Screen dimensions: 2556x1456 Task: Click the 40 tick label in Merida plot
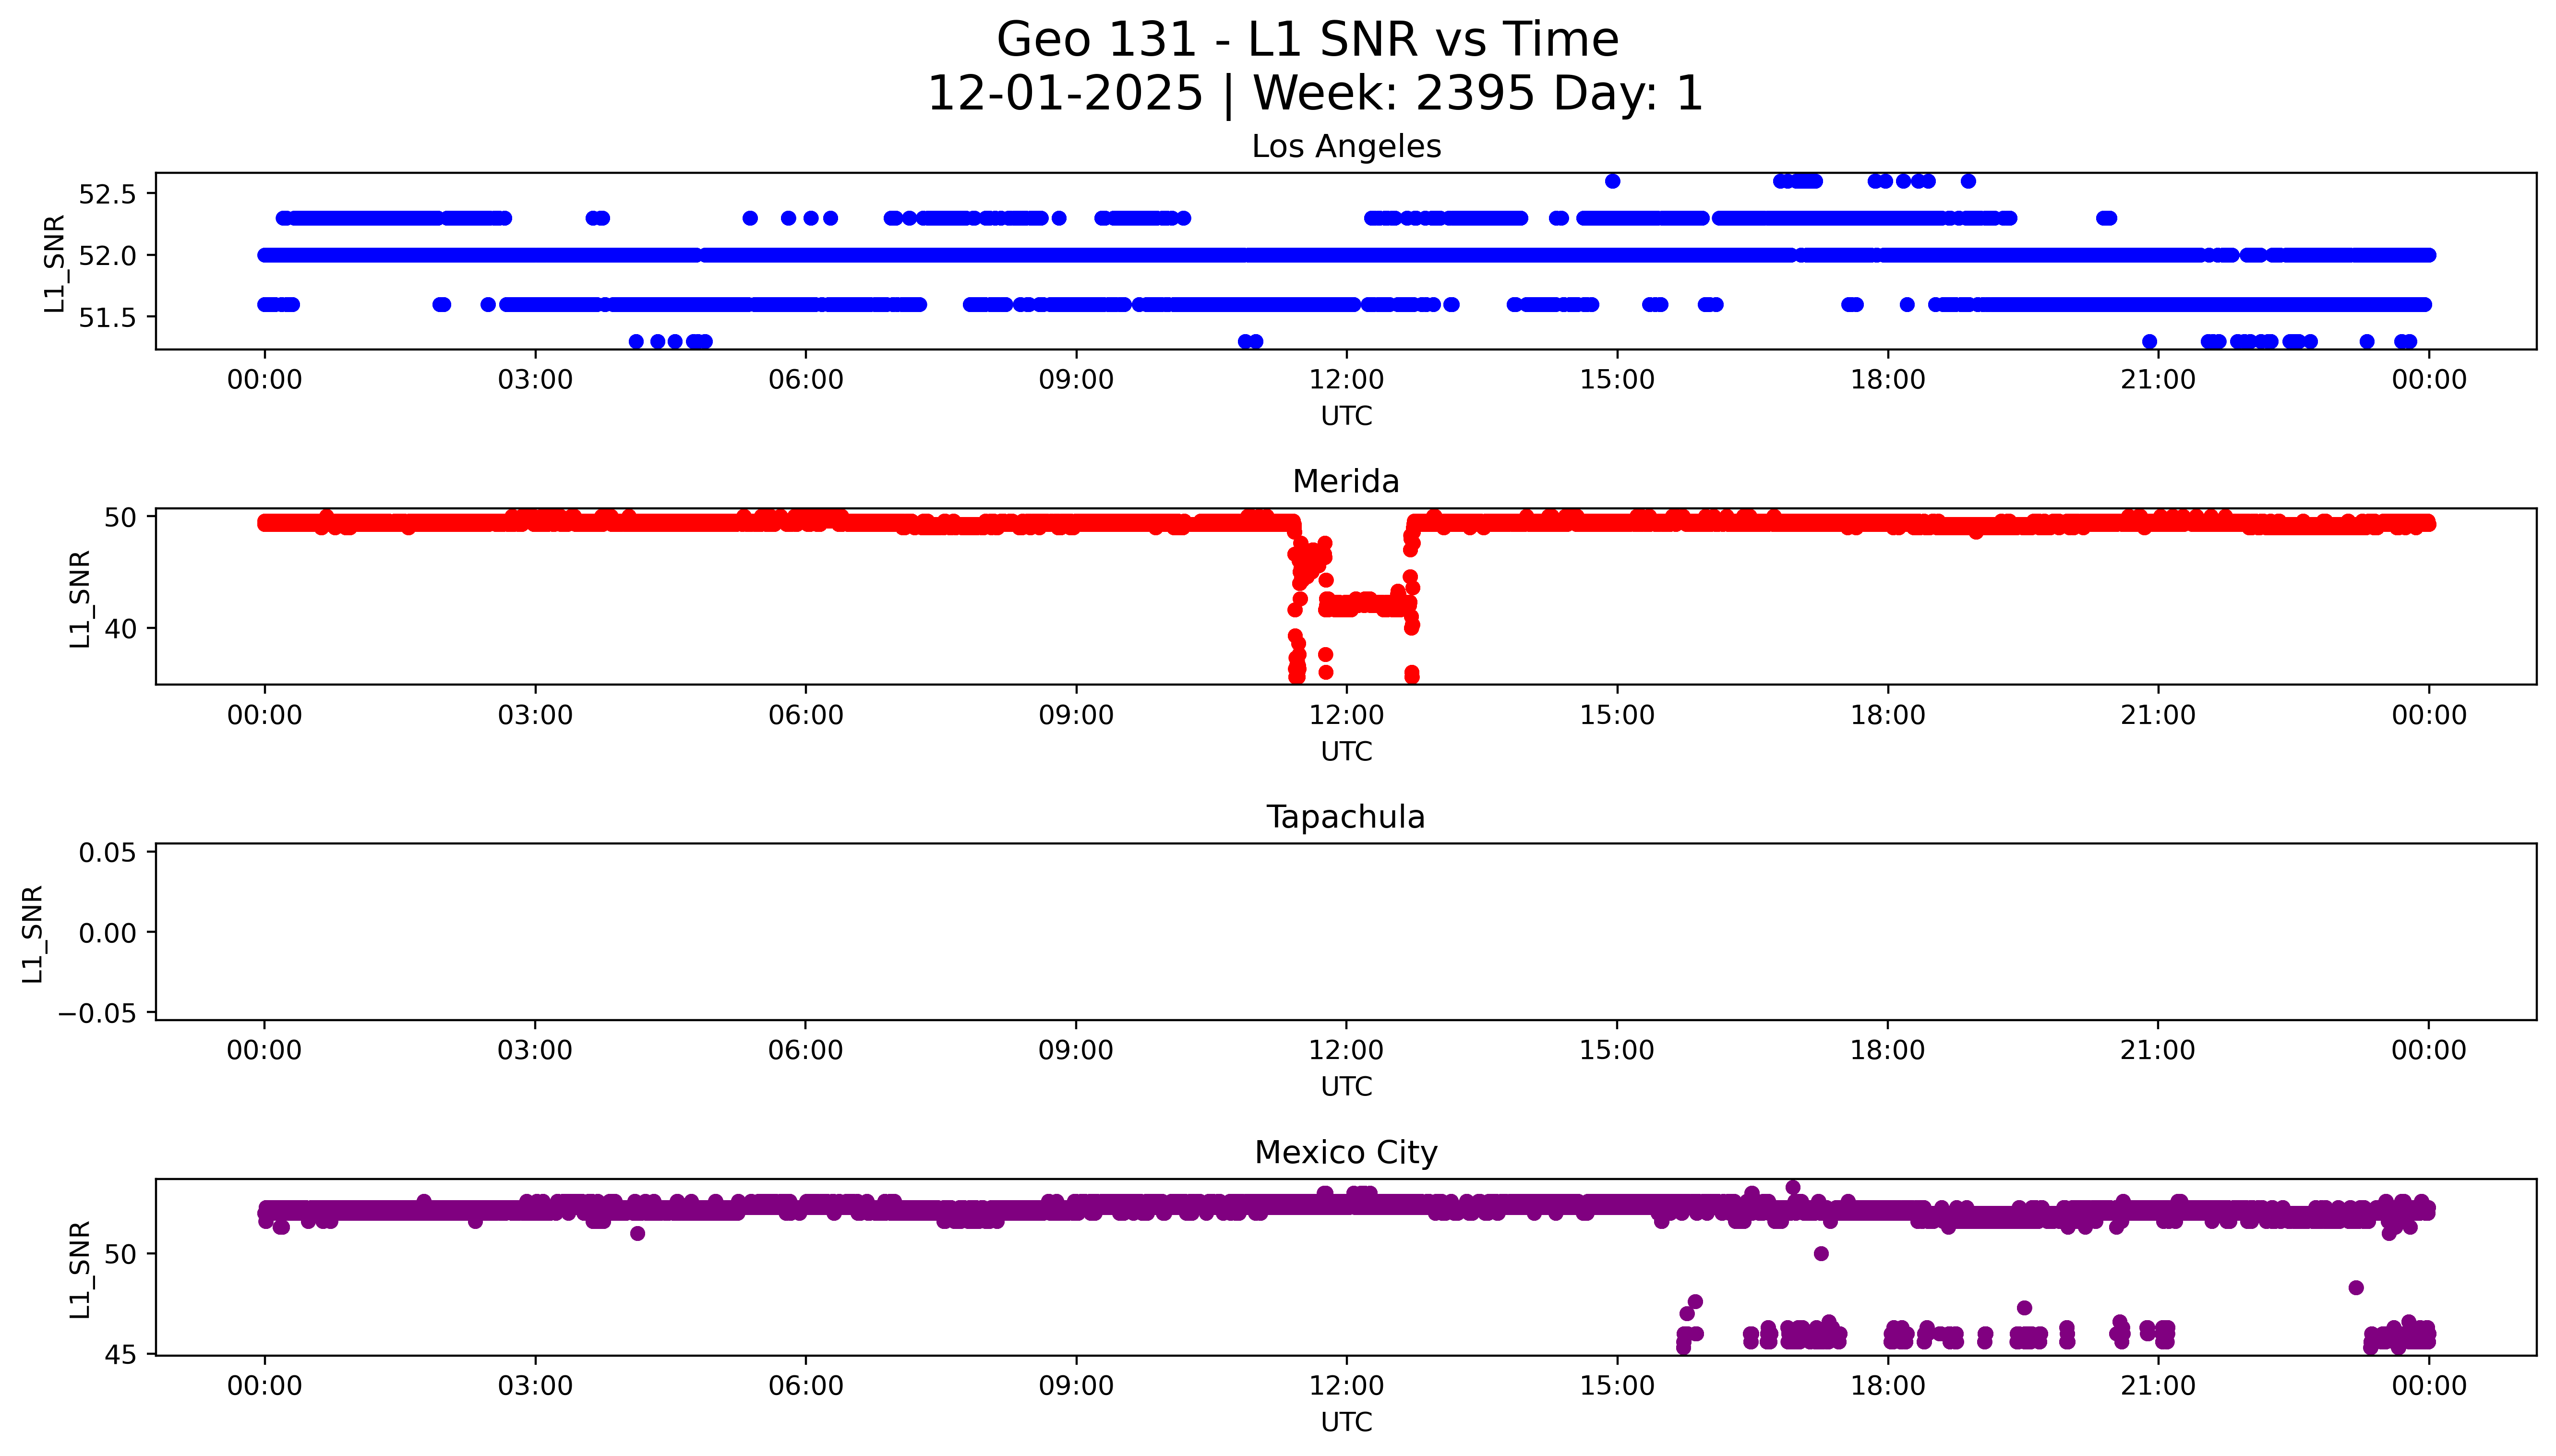point(120,629)
